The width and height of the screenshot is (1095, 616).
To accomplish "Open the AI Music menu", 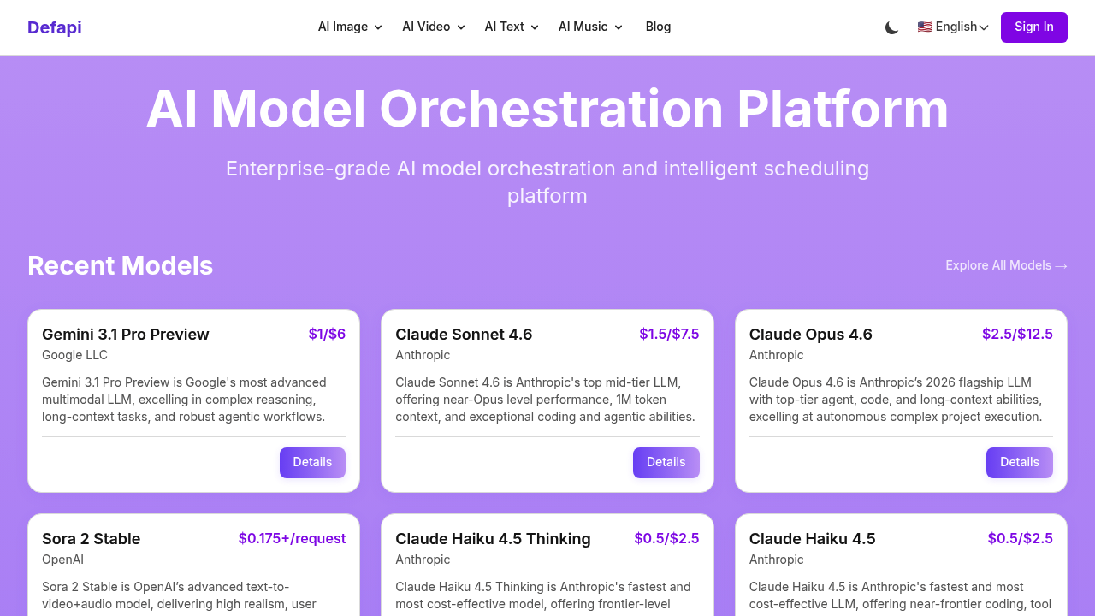I will 590,27.
